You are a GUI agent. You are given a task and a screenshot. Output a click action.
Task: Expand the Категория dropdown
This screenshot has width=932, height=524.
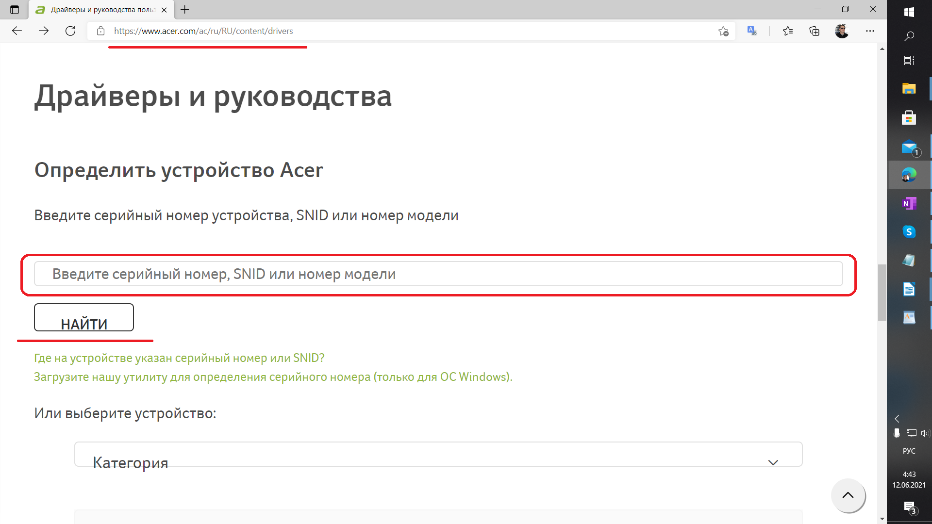tap(438, 454)
